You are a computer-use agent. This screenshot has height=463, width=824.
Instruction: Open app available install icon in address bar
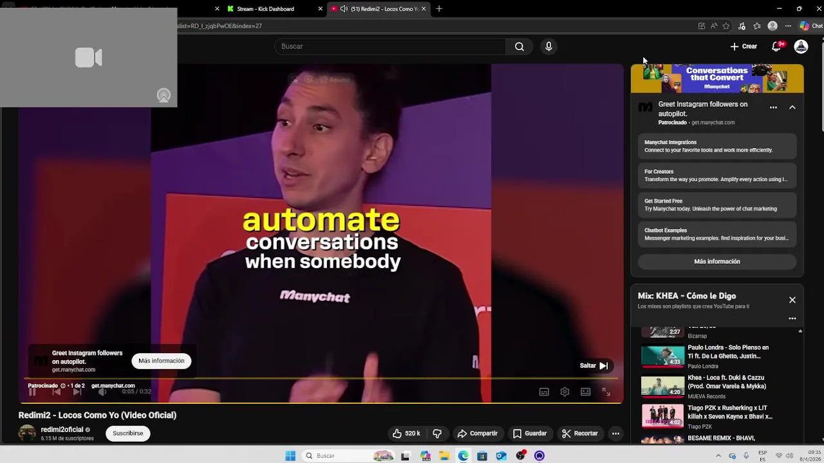(x=702, y=26)
